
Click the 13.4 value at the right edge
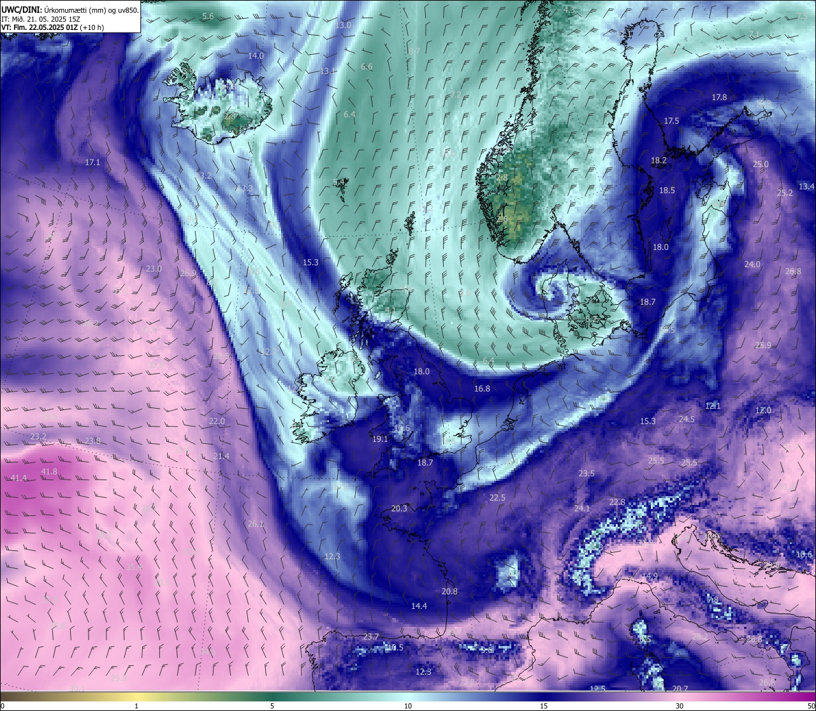tap(806, 186)
